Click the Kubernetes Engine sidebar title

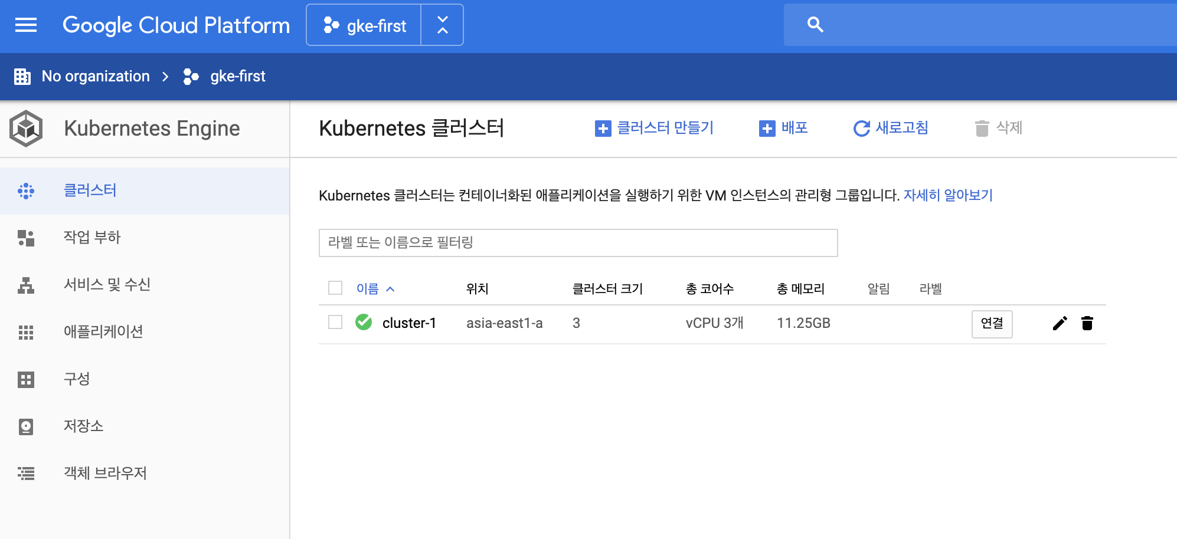152,129
